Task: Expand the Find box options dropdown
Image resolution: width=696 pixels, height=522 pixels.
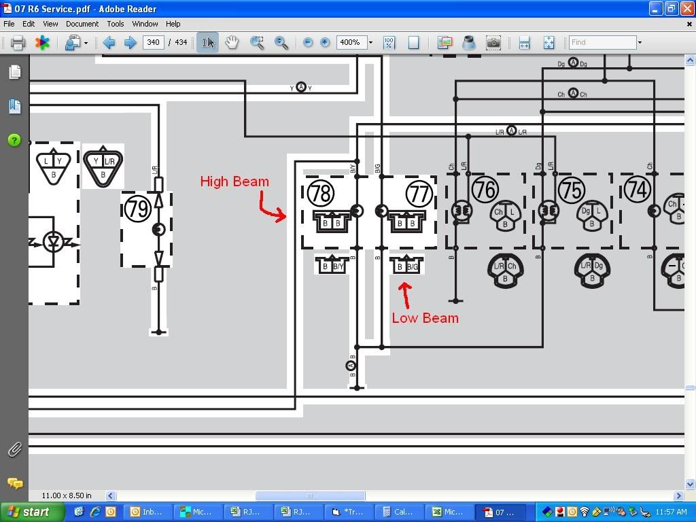Action: coord(640,43)
